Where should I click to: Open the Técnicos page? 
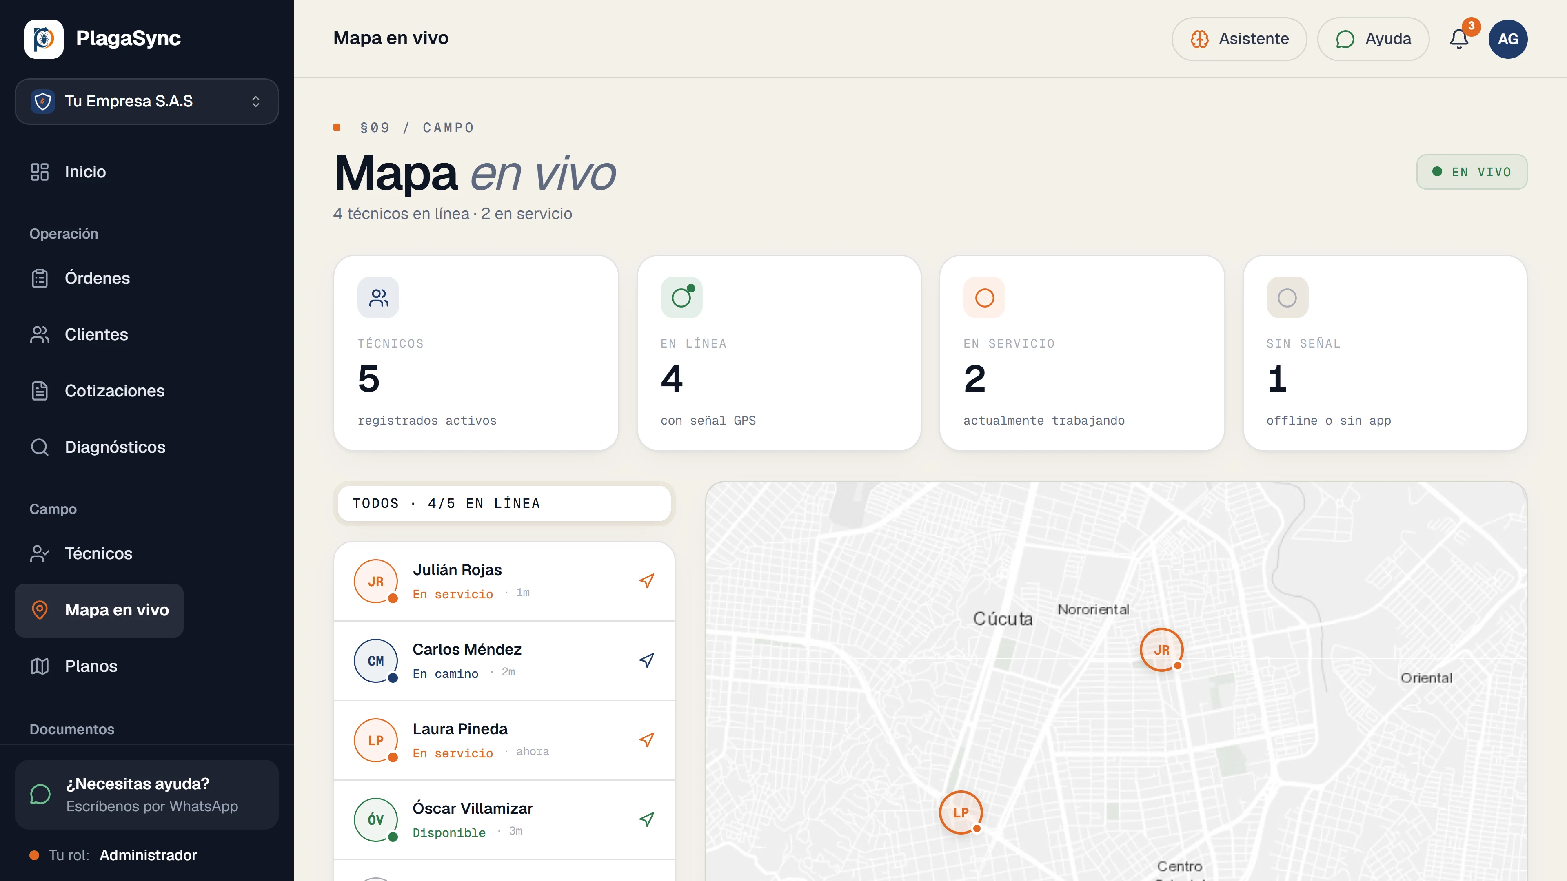81,554
